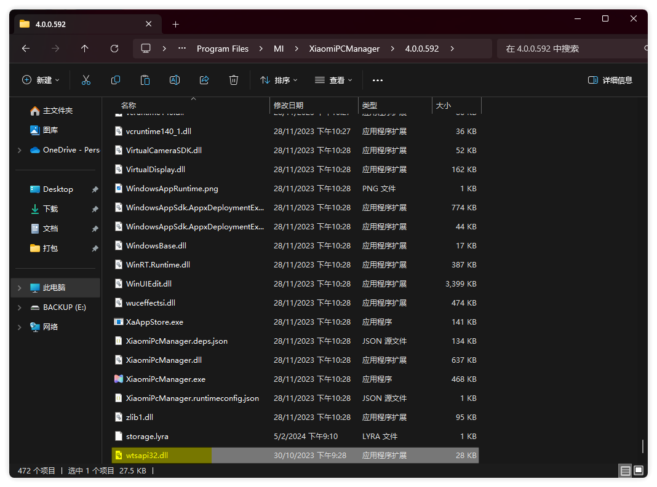This screenshot has height=487, width=657.
Task: Click the Rename icon in toolbar
Action: pyautogui.click(x=175, y=80)
